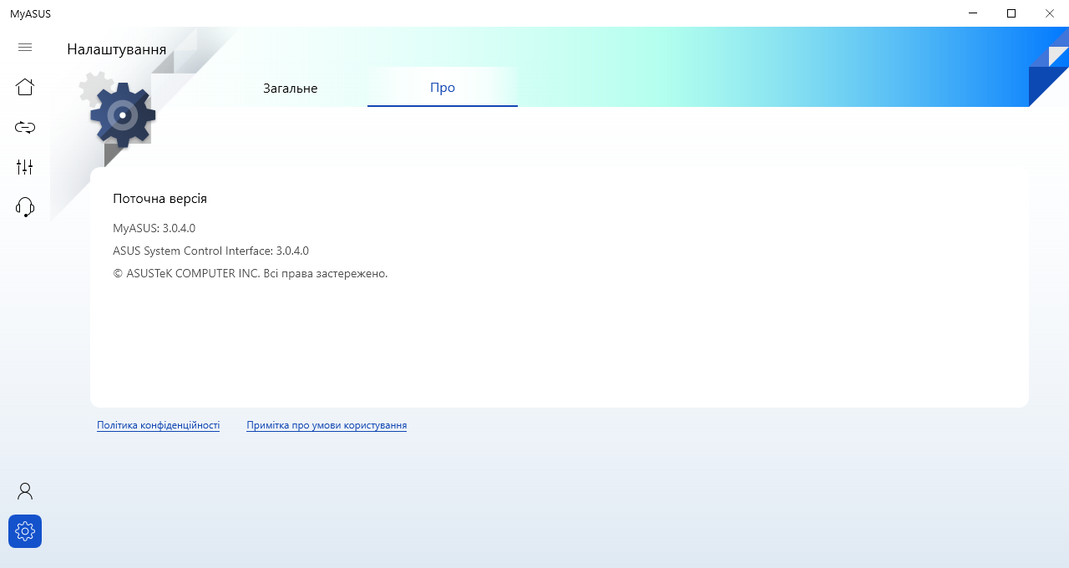Viewport: 1069px width, 568px height.
Task: Click the Поточна версія heading
Action: click(160, 199)
